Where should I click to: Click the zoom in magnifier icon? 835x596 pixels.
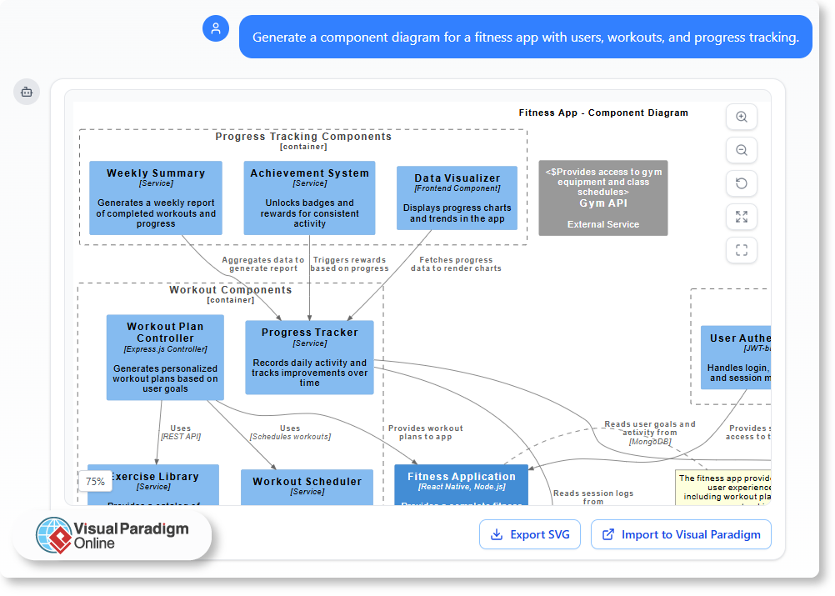pos(741,117)
